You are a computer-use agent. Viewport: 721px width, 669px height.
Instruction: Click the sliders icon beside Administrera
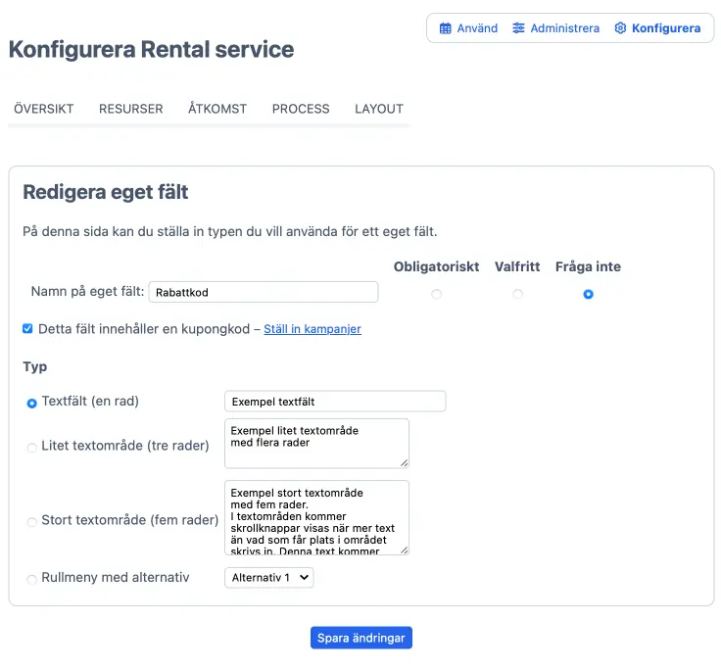[518, 28]
